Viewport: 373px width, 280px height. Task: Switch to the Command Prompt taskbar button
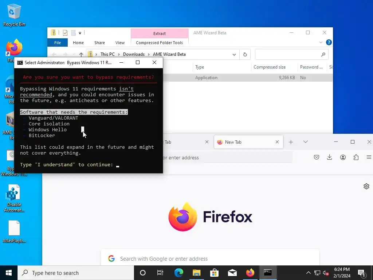click(x=268, y=273)
